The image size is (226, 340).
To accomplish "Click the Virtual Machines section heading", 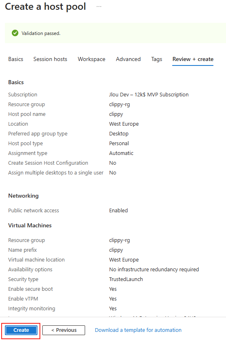I will click(30, 225).
